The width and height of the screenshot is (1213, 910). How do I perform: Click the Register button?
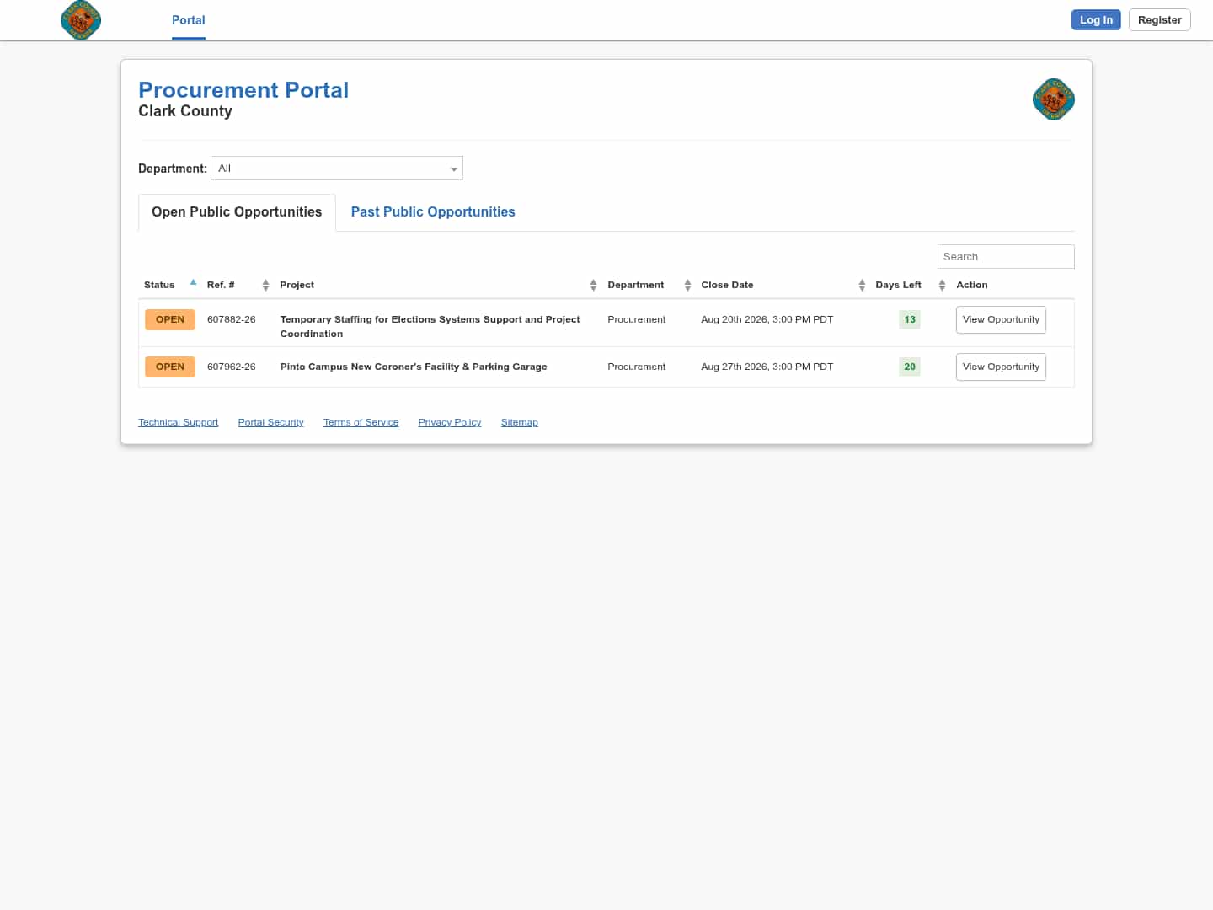tap(1159, 20)
